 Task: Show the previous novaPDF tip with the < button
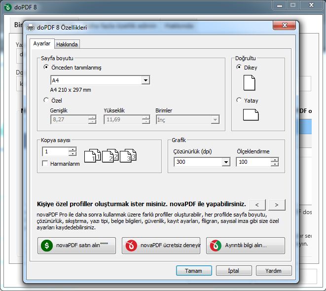257,205
